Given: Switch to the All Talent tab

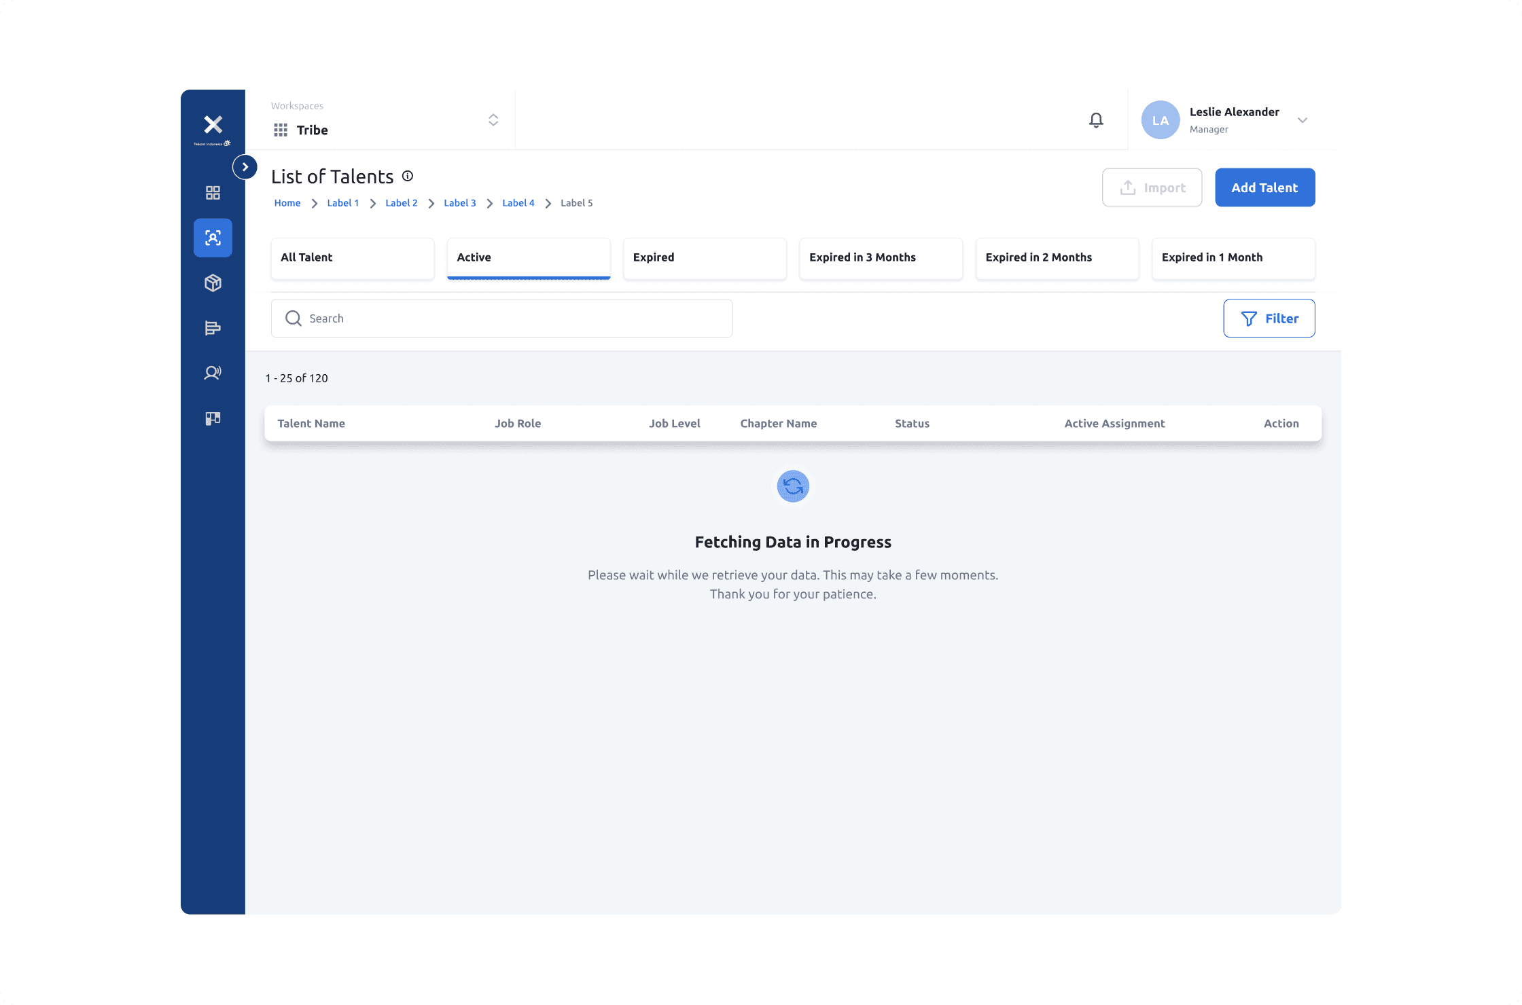Looking at the screenshot, I should tap(352, 257).
